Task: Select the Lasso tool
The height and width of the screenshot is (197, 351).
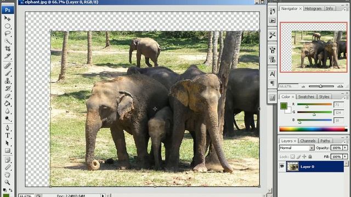Action: point(7,34)
